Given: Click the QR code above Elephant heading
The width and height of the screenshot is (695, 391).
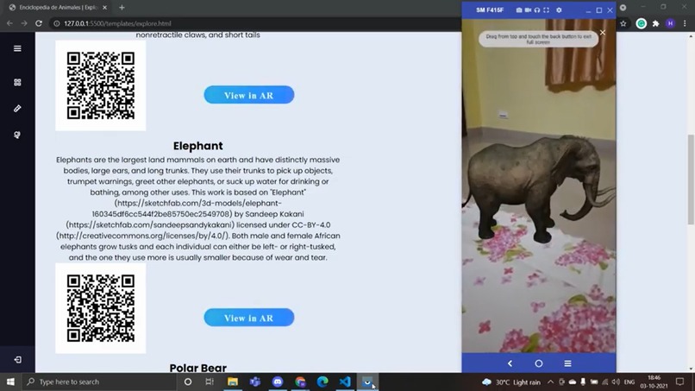Looking at the screenshot, I should [x=101, y=85].
